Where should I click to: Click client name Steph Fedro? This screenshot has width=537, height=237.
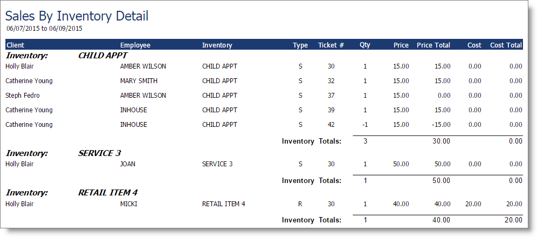click(23, 96)
